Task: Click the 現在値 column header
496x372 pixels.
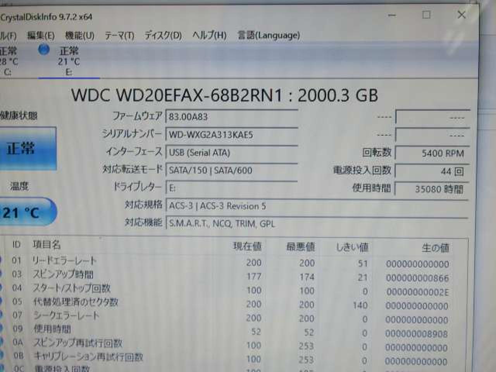Action: point(247,246)
